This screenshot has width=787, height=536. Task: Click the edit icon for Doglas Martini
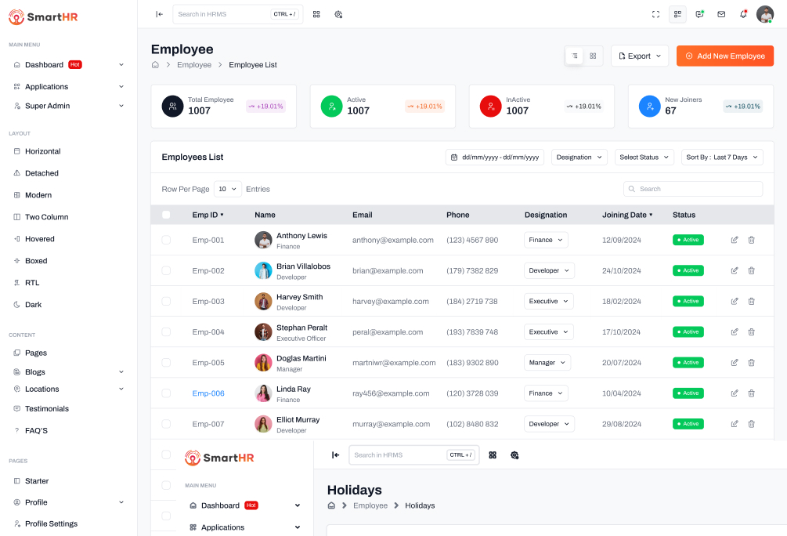pyautogui.click(x=735, y=363)
